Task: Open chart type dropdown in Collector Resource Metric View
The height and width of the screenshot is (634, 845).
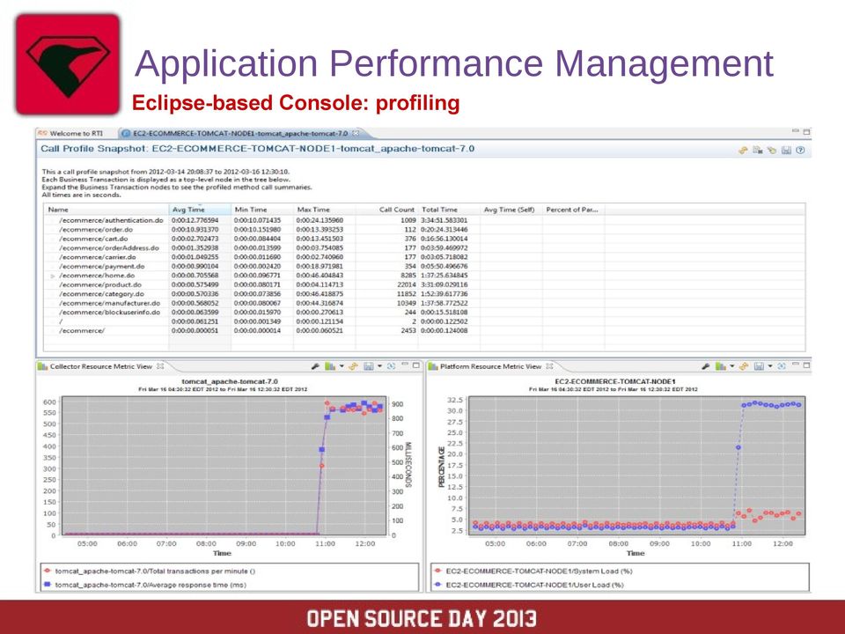Action: click(x=342, y=366)
